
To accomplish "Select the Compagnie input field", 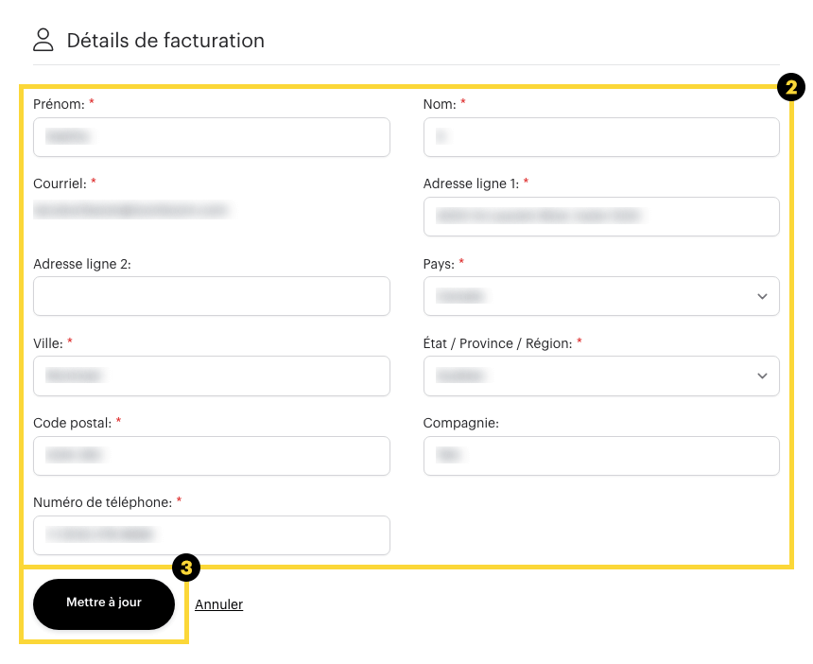I will 600,455.
